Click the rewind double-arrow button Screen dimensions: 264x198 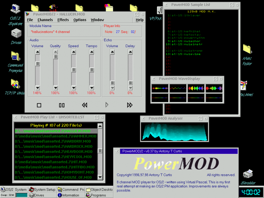[x=84, y=105]
